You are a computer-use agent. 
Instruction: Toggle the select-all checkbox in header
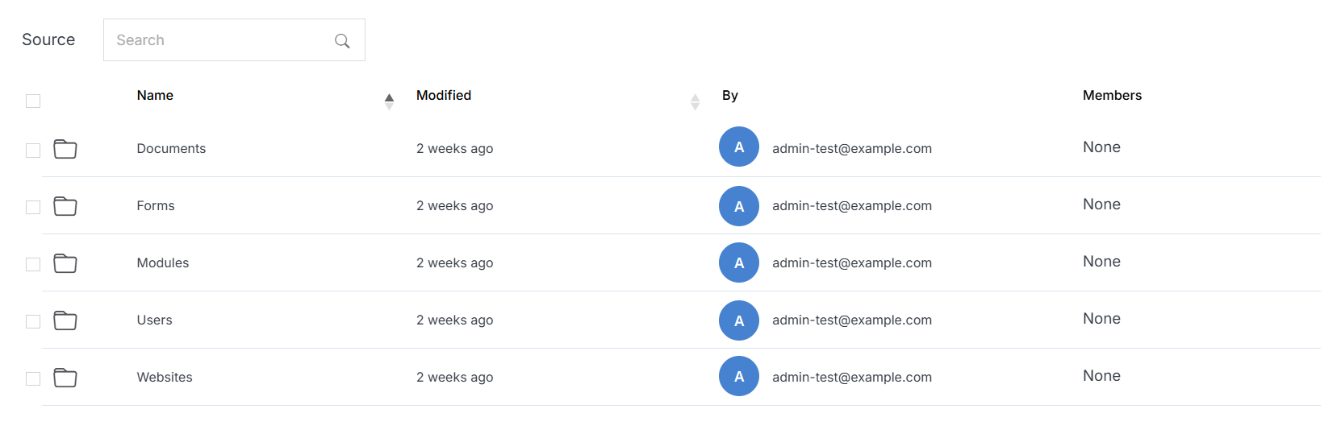[33, 101]
